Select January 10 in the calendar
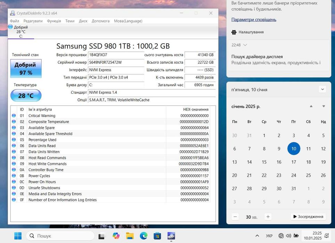This screenshot has height=243, width=335. (294, 149)
